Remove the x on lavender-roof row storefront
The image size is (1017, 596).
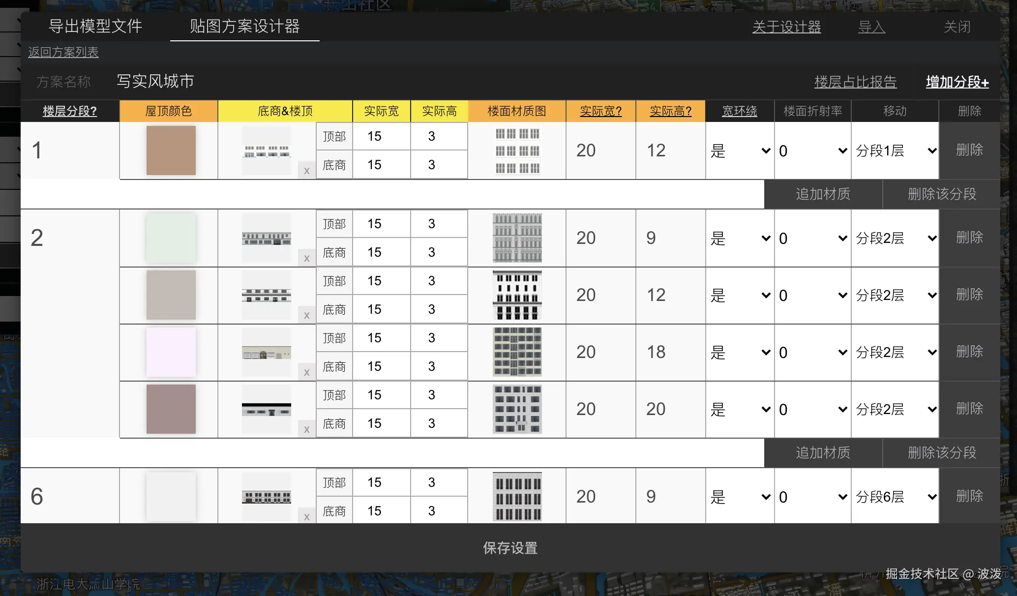[x=306, y=372]
